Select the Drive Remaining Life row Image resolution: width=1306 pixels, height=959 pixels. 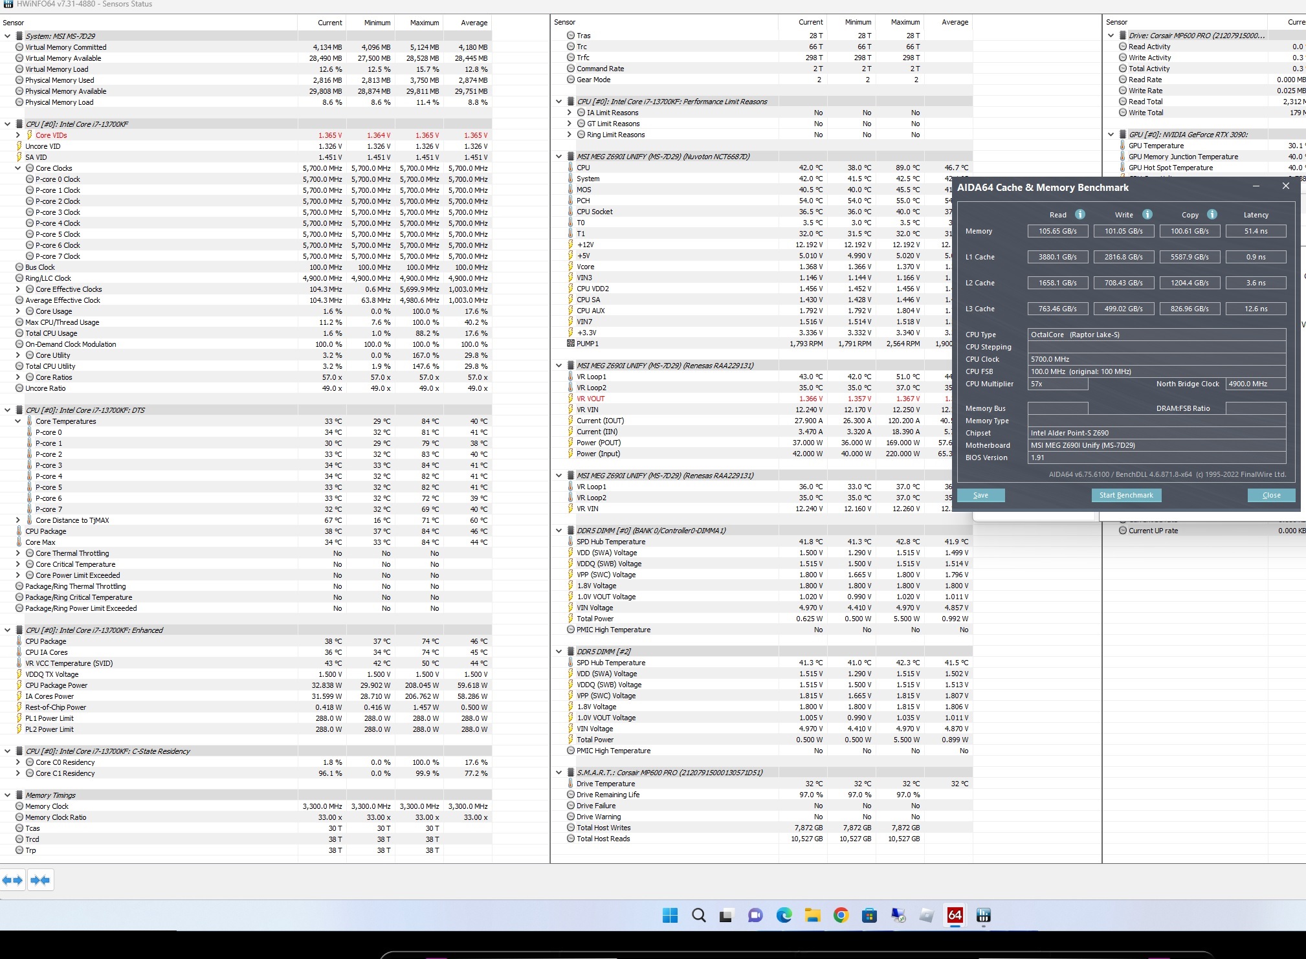coord(761,795)
